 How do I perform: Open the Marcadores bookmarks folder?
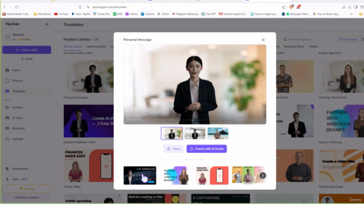click(42, 14)
